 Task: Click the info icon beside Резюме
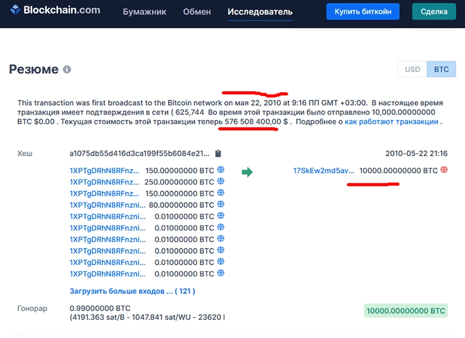[67, 69]
